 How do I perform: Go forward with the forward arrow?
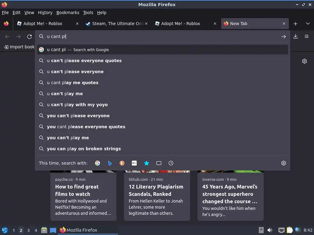click(18, 37)
